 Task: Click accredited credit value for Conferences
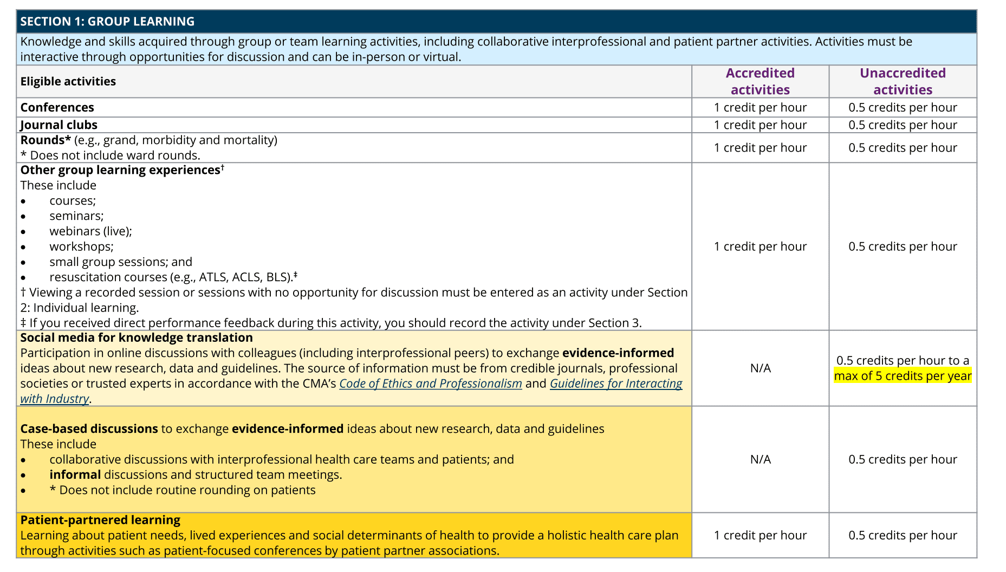click(760, 107)
